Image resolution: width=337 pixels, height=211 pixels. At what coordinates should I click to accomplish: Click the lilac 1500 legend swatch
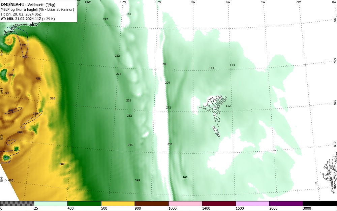coord(252,204)
